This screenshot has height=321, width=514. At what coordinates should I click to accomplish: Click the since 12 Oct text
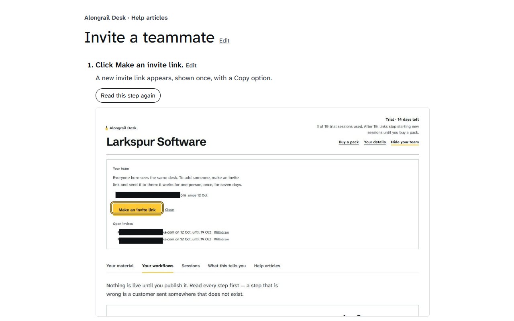click(x=198, y=195)
